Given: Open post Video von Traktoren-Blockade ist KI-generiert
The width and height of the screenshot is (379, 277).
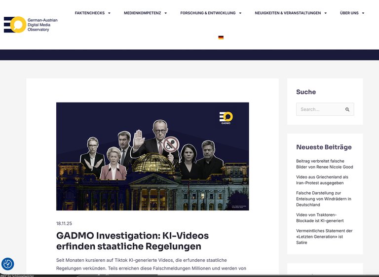Looking at the screenshot, I should coord(320,217).
